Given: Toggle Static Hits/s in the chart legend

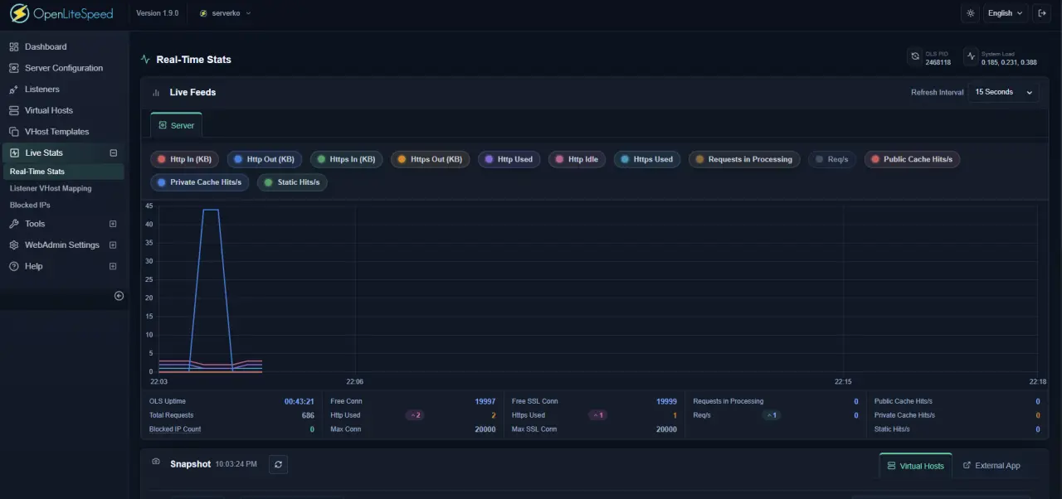Looking at the screenshot, I should (291, 182).
